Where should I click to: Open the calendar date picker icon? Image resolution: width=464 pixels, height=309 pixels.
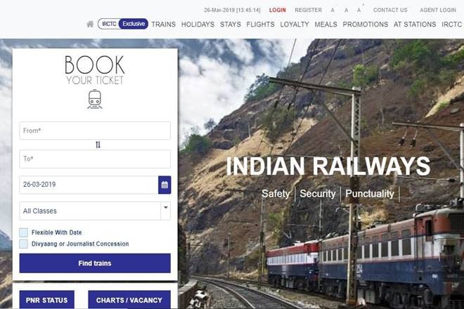(x=165, y=185)
